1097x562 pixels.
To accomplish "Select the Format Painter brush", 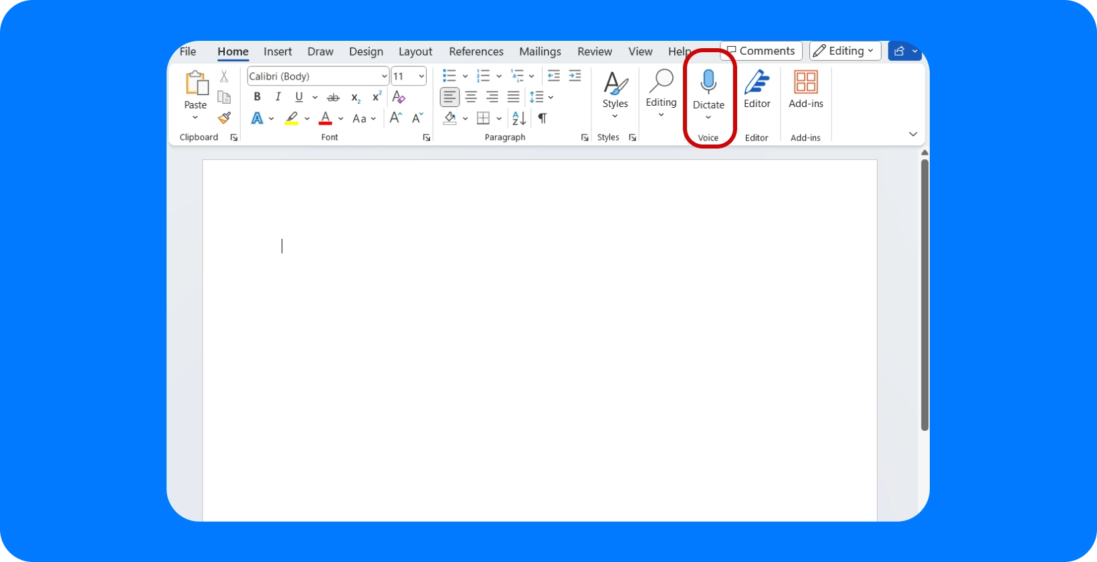I will tap(224, 118).
